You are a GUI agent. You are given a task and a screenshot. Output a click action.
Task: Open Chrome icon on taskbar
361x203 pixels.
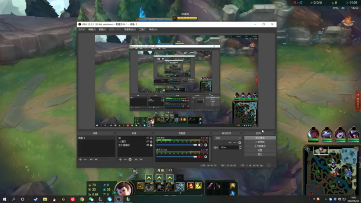click(x=82, y=199)
